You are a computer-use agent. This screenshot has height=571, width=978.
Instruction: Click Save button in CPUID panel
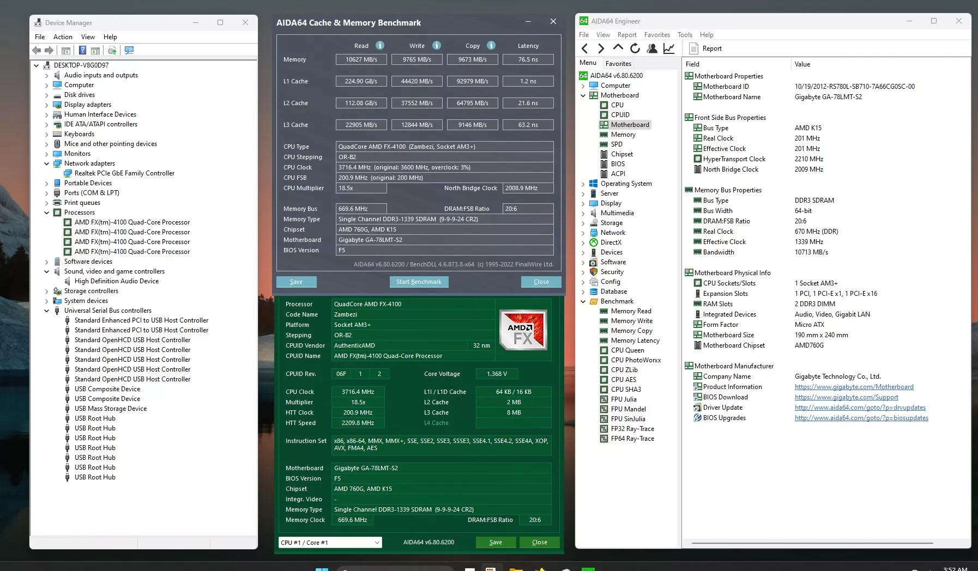tap(496, 542)
